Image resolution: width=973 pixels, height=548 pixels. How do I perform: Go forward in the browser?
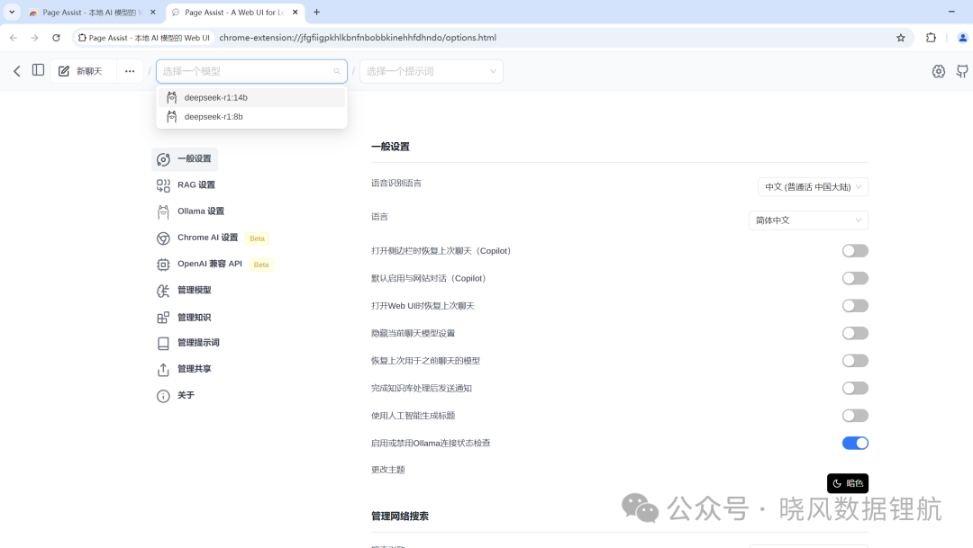click(35, 38)
